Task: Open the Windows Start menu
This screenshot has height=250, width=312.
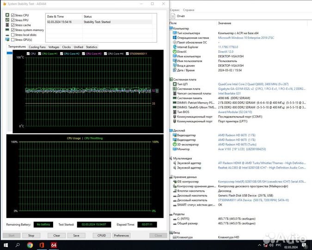Action: (x=6, y=245)
